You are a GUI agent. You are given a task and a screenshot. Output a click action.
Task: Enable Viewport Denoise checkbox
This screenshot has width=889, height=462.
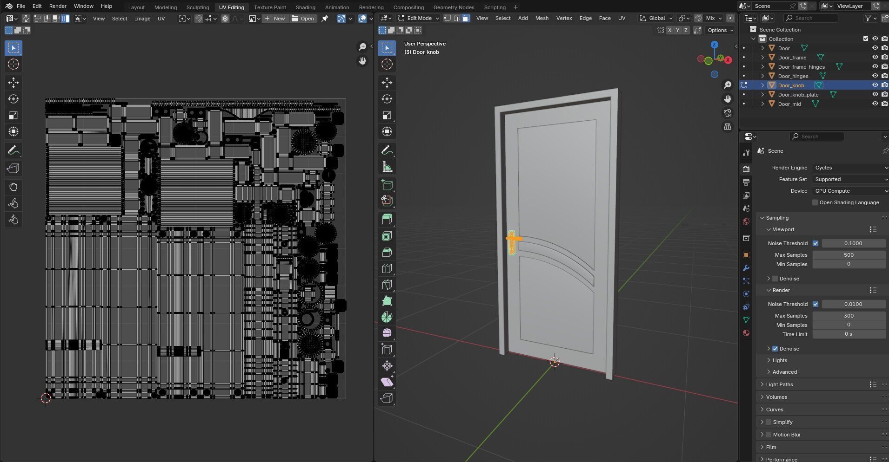coord(775,279)
